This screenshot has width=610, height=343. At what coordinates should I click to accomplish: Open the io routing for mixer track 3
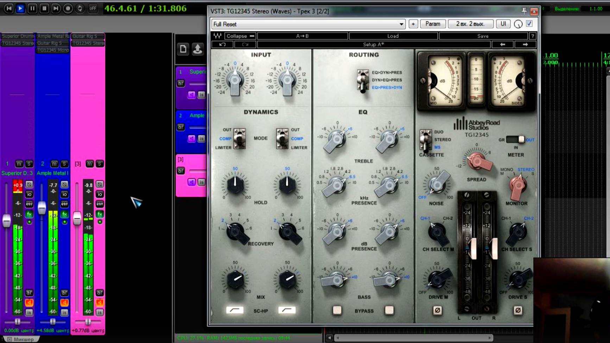100,194
